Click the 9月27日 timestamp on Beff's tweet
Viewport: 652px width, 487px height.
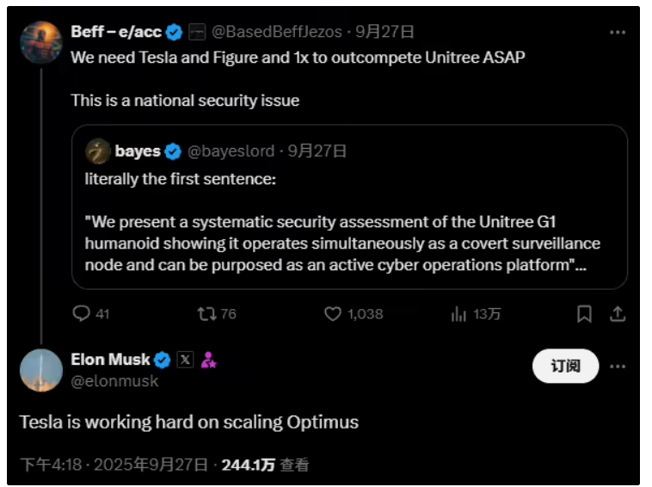[x=384, y=33]
